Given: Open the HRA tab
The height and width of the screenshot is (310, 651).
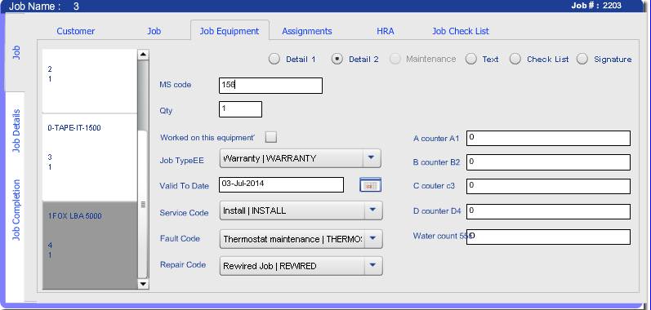Looking at the screenshot, I should (386, 31).
